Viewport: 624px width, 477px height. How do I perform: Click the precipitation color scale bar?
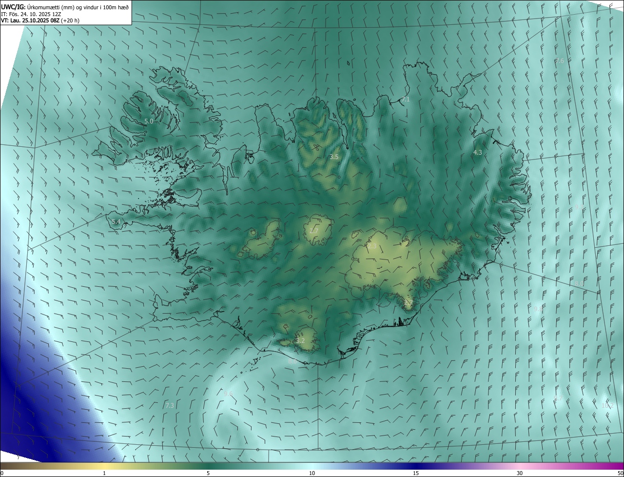[x=312, y=466]
